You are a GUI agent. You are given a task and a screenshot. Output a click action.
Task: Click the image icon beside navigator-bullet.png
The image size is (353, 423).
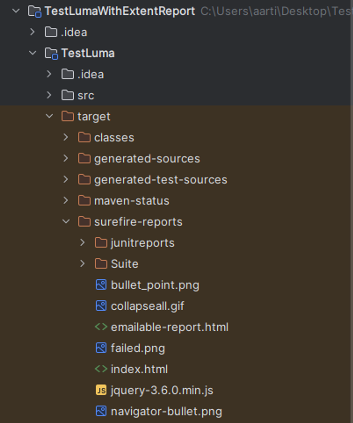coord(101,411)
